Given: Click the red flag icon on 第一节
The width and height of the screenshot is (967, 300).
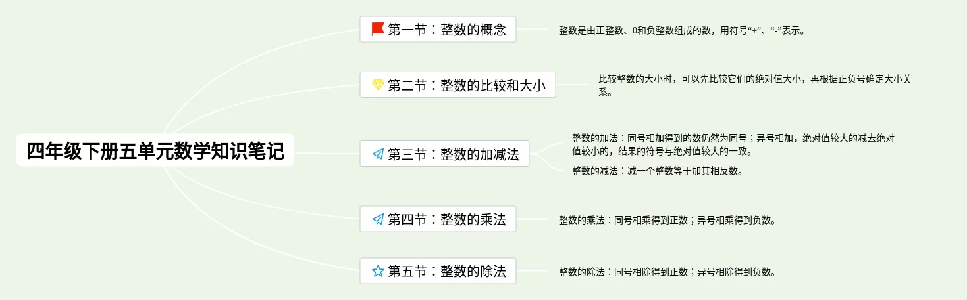Looking at the screenshot, I should [x=378, y=29].
